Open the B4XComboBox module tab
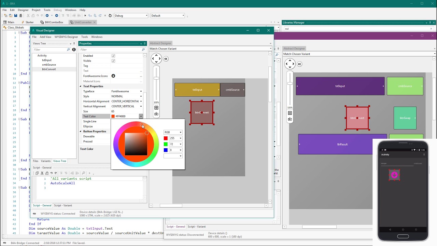Viewport: 437px width, 246px height. click(x=52, y=22)
